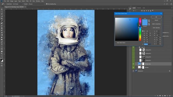
Task: Click the current color swatch in picker
Action: [x=145, y=24]
